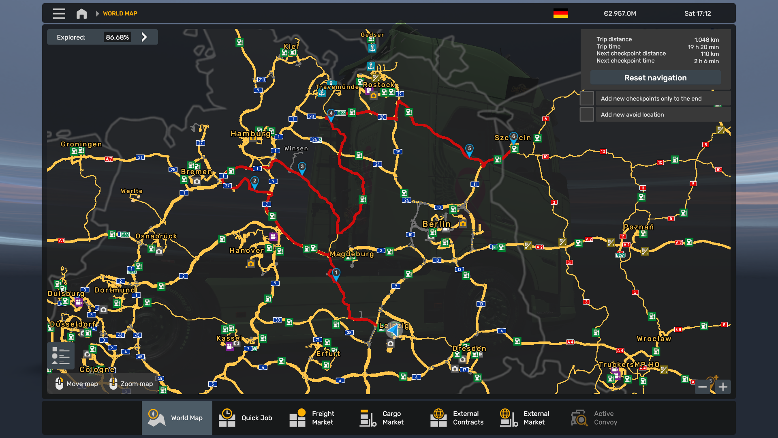The height and width of the screenshot is (438, 778).
Task: Click the ferry anchor icon at Gedser
Action: click(372, 48)
